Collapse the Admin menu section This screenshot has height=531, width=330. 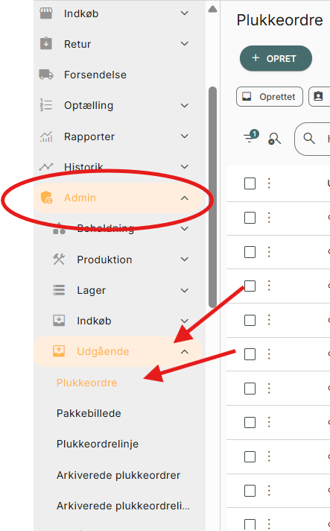185,198
